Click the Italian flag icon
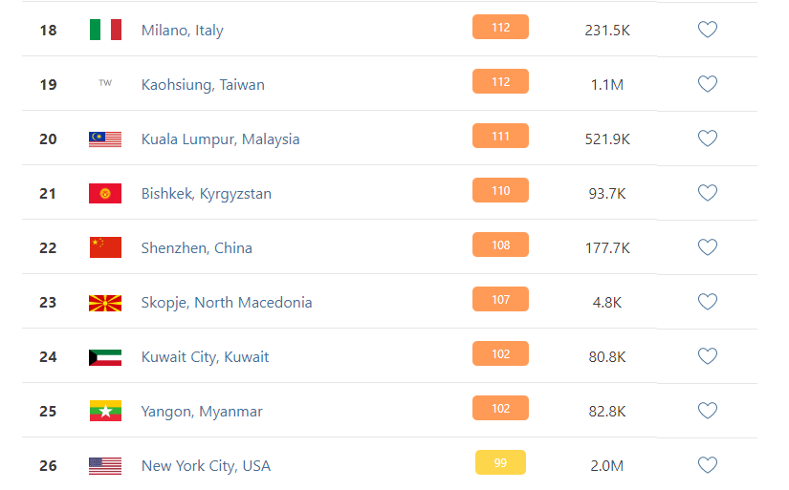Viewport: 789px width, 490px height. (105, 30)
